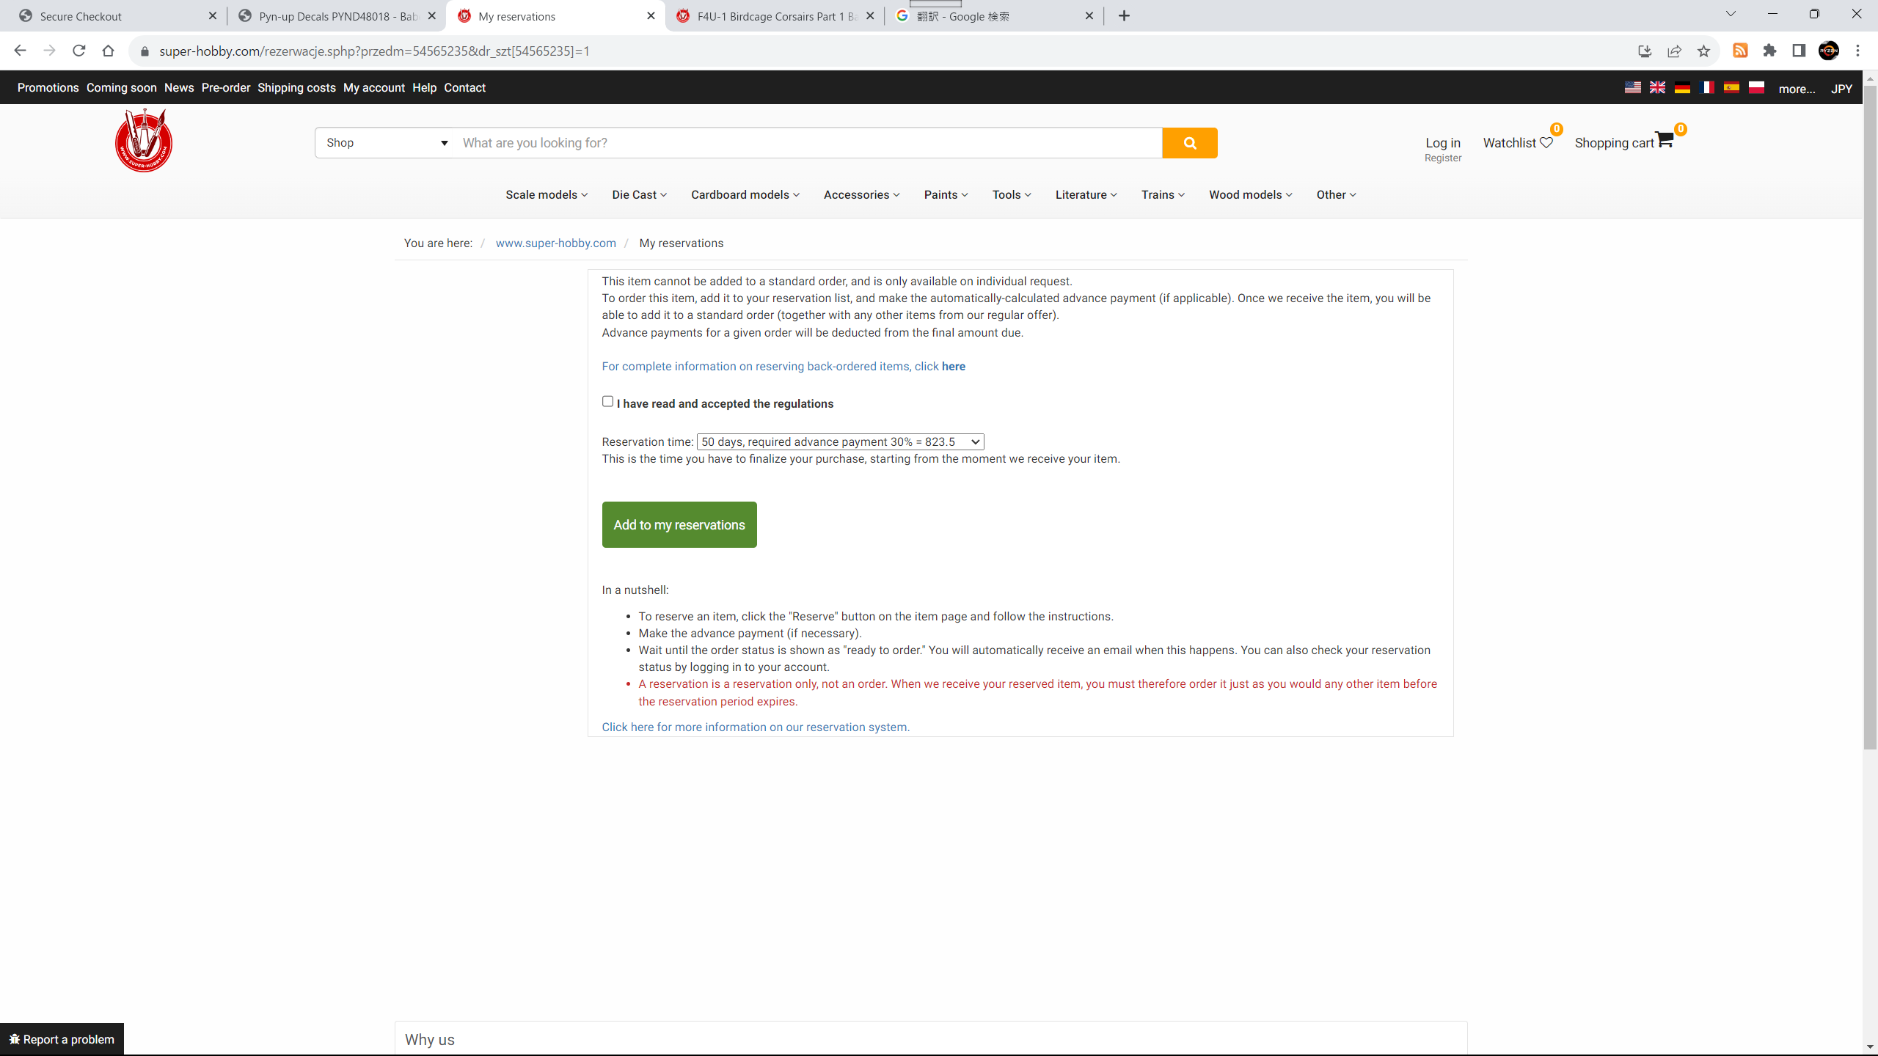Expand Tools menu
This screenshot has width=1878, height=1056.
click(1012, 194)
